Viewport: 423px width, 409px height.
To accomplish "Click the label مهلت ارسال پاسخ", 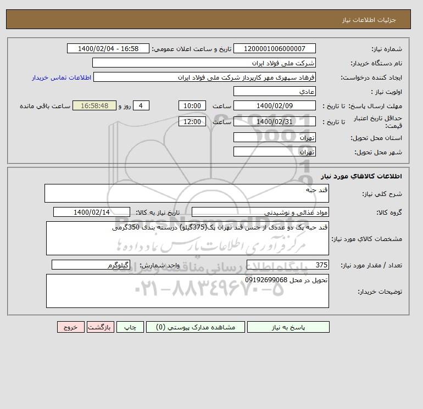I will coord(375,106).
